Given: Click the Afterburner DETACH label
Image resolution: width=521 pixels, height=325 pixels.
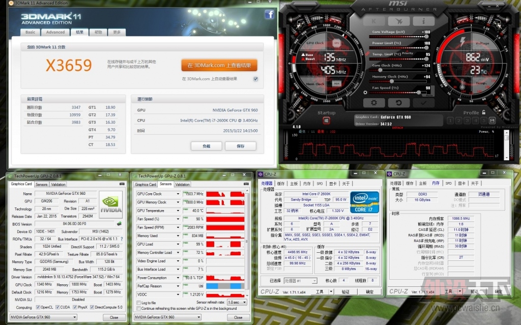Looking at the screenshot, I should 397,128.
